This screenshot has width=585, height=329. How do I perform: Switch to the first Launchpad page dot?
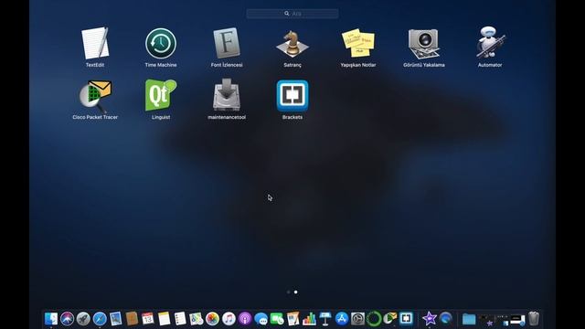(289, 292)
